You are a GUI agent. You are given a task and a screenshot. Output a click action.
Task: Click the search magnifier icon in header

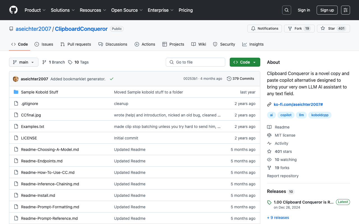pyautogui.click(x=287, y=10)
